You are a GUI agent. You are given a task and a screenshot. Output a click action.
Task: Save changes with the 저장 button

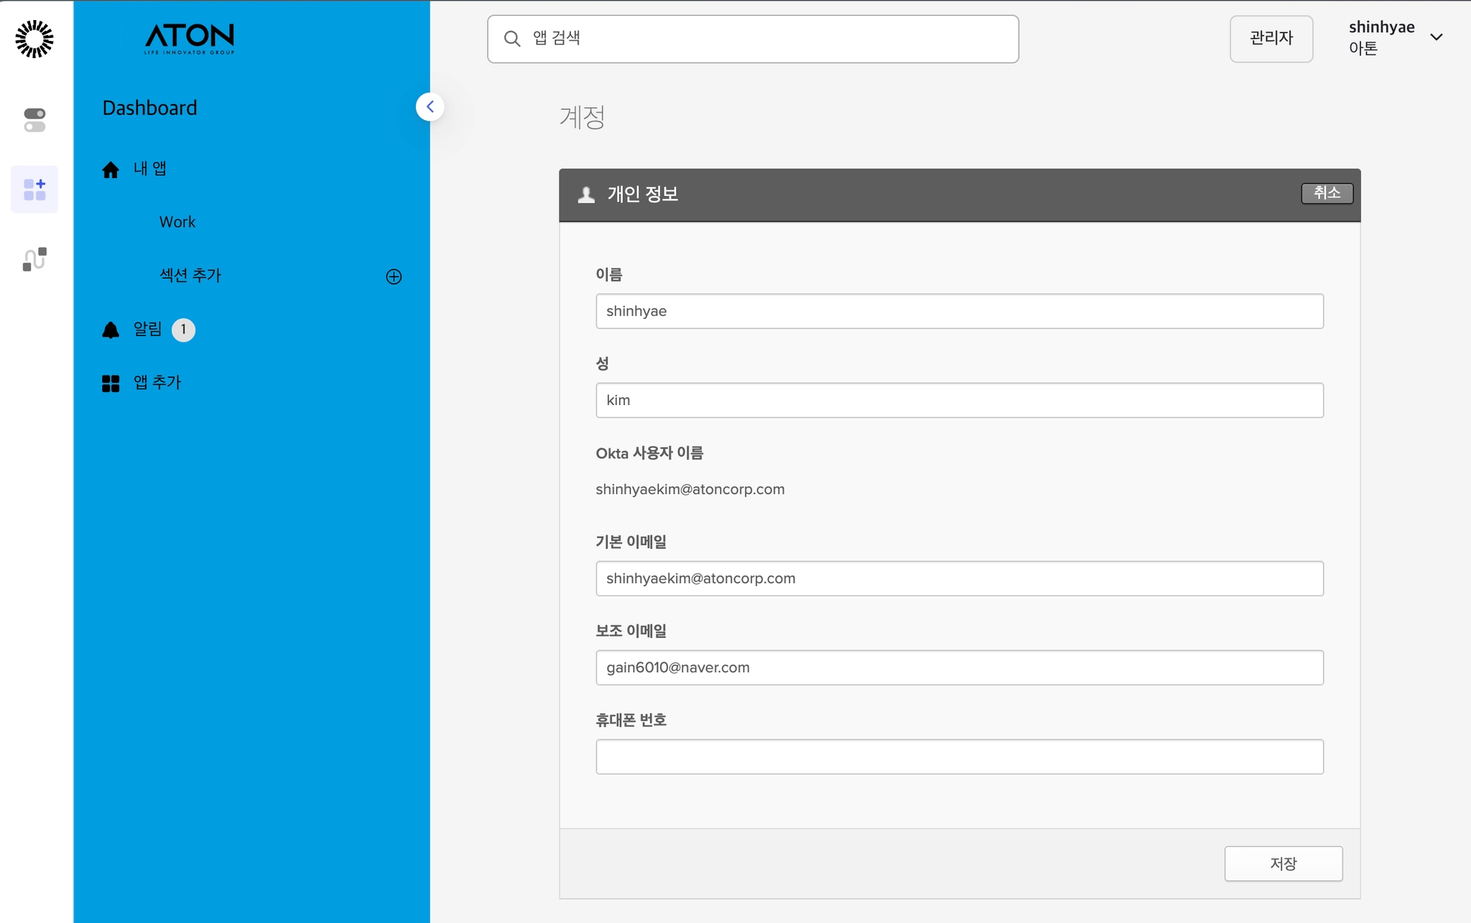pos(1284,863)
